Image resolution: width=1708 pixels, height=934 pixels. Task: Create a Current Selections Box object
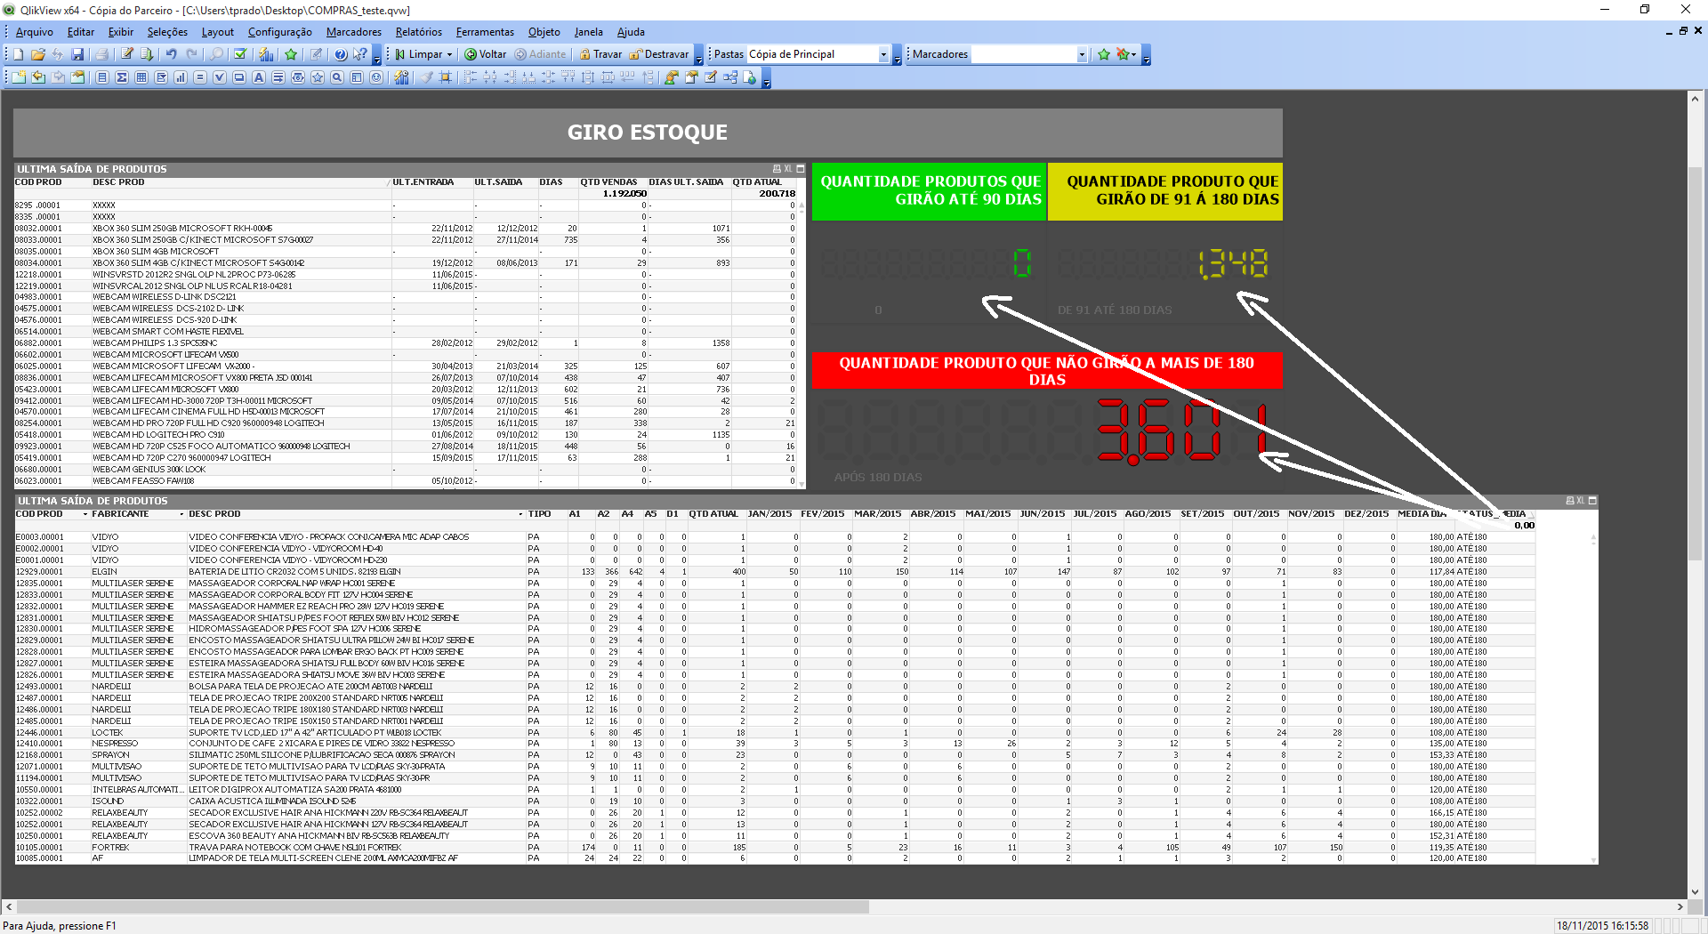click(x=220, y=77)
